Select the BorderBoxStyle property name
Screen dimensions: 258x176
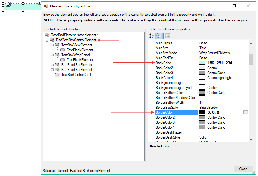[167, 107]
